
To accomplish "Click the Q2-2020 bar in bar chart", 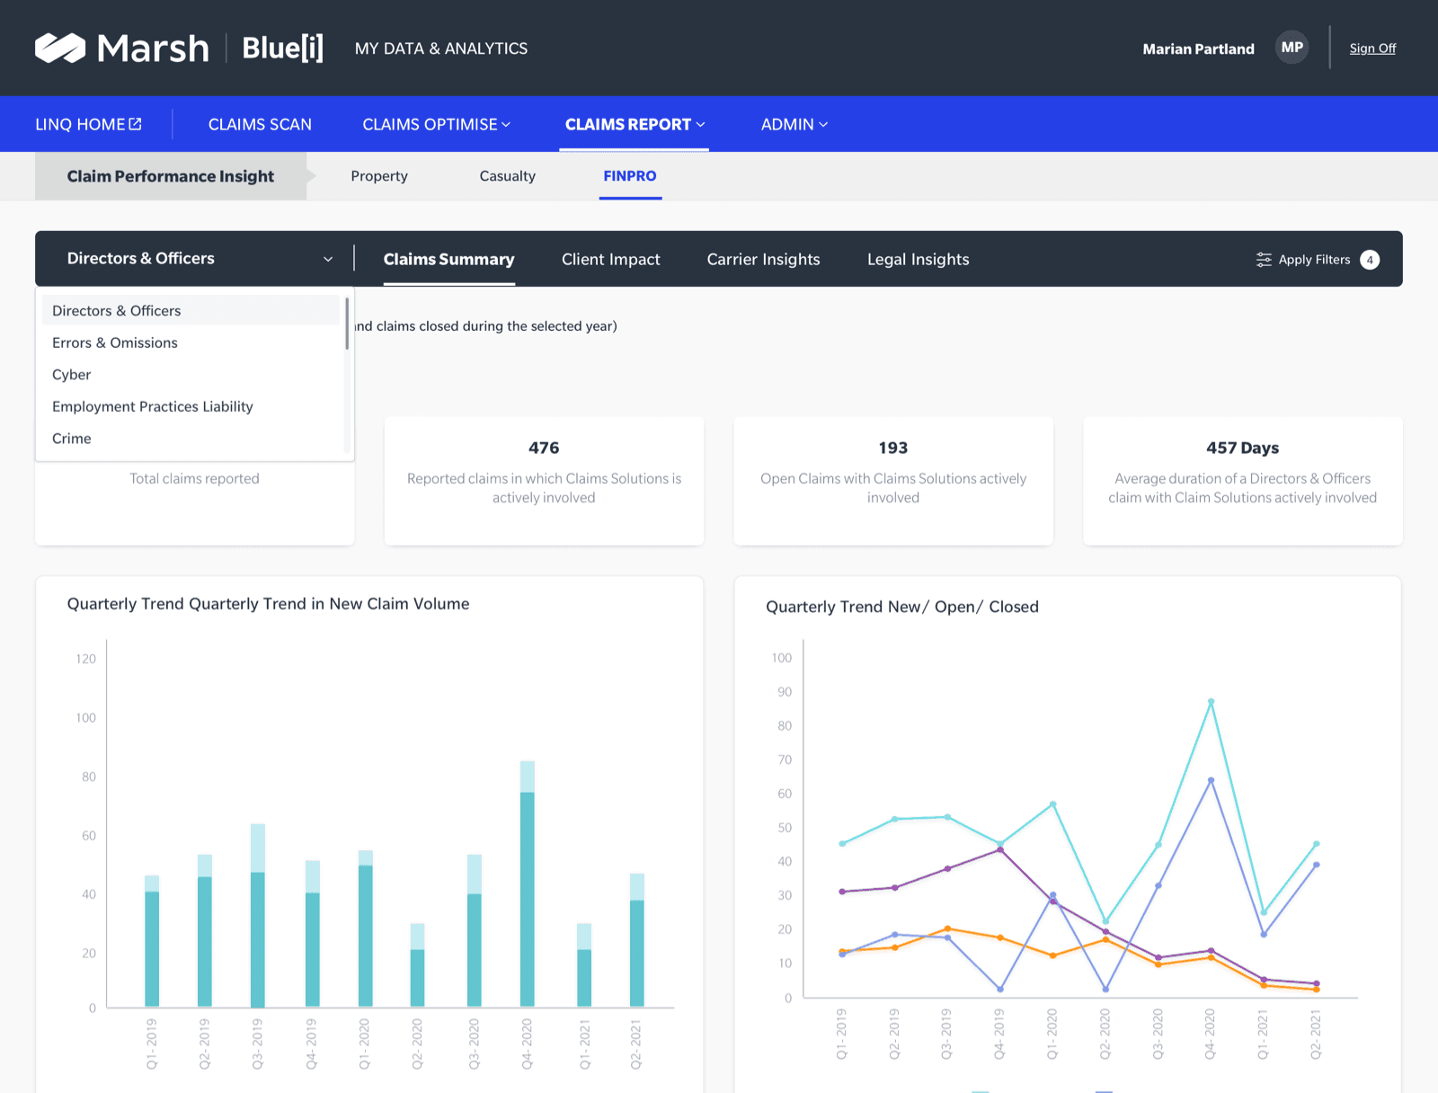I will 417,965.
